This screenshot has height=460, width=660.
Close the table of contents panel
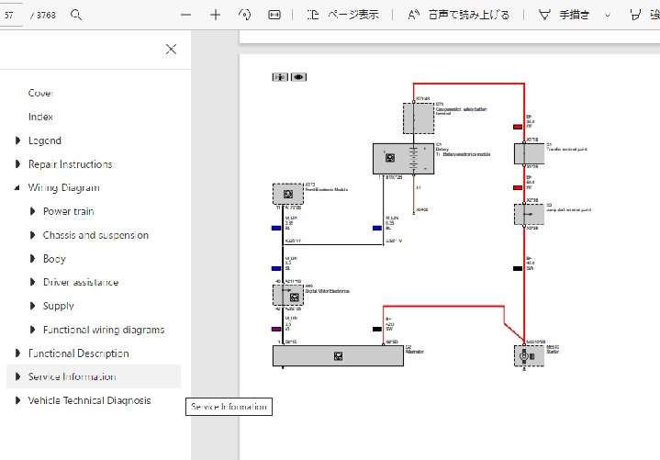point(171,50)
